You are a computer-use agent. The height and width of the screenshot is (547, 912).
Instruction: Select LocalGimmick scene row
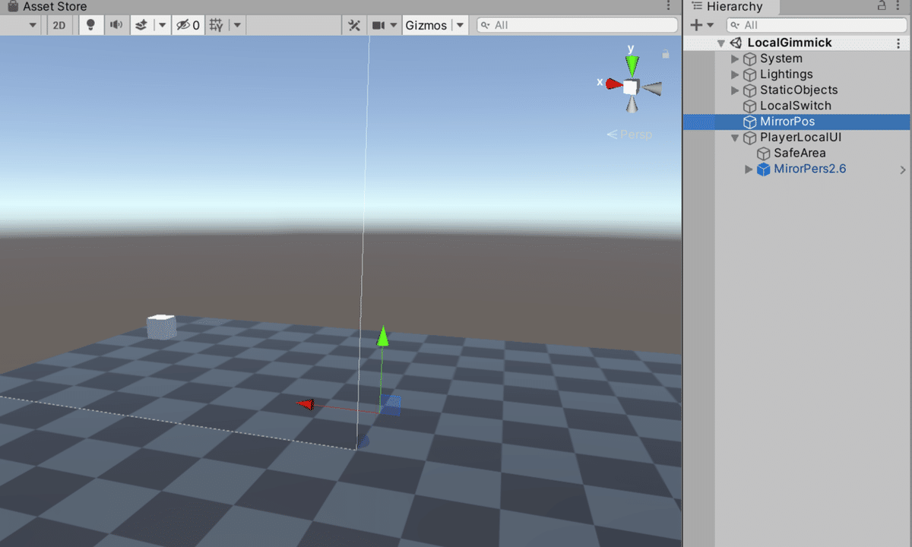(x=797, y=43)
